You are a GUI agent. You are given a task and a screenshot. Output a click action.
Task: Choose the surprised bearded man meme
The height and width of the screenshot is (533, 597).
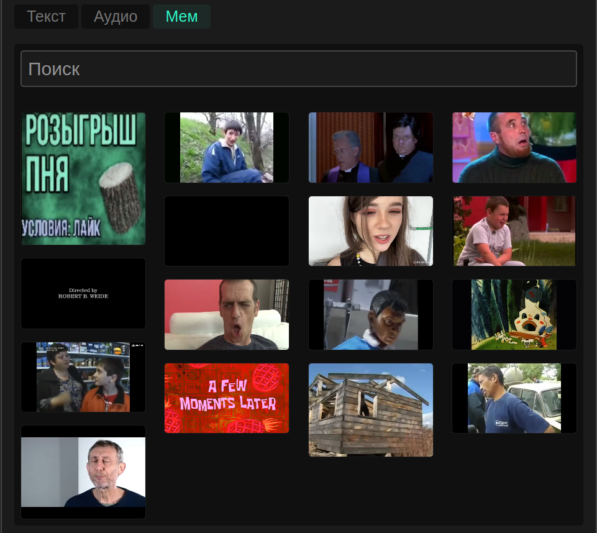(514, 147)
